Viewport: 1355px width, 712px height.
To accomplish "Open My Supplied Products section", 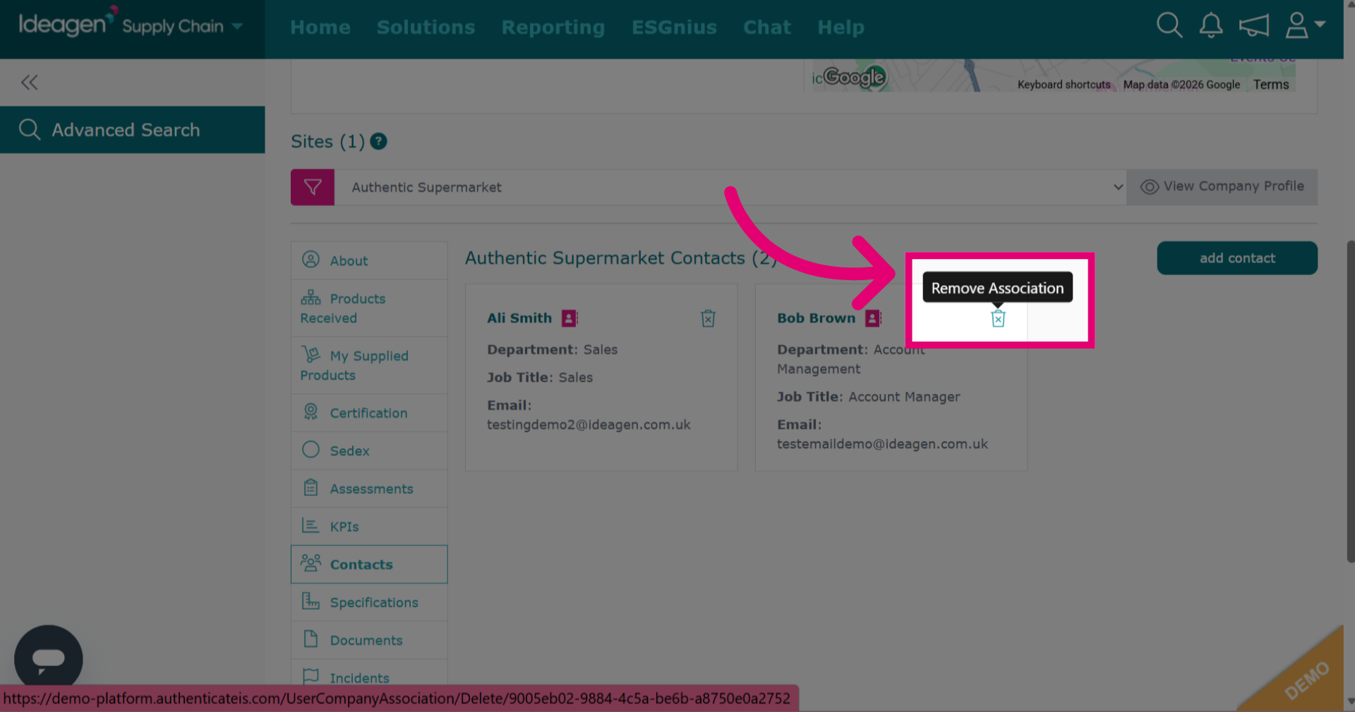I will click(x=369, y=366).
